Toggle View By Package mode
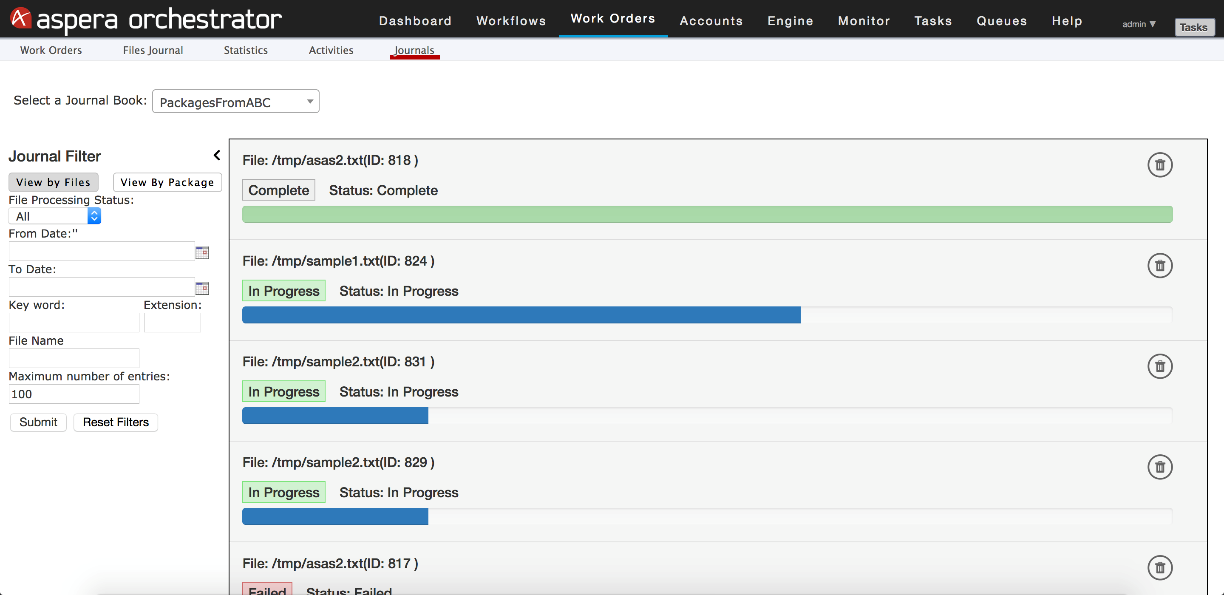 pyautogui.click(x=167, y=182)
